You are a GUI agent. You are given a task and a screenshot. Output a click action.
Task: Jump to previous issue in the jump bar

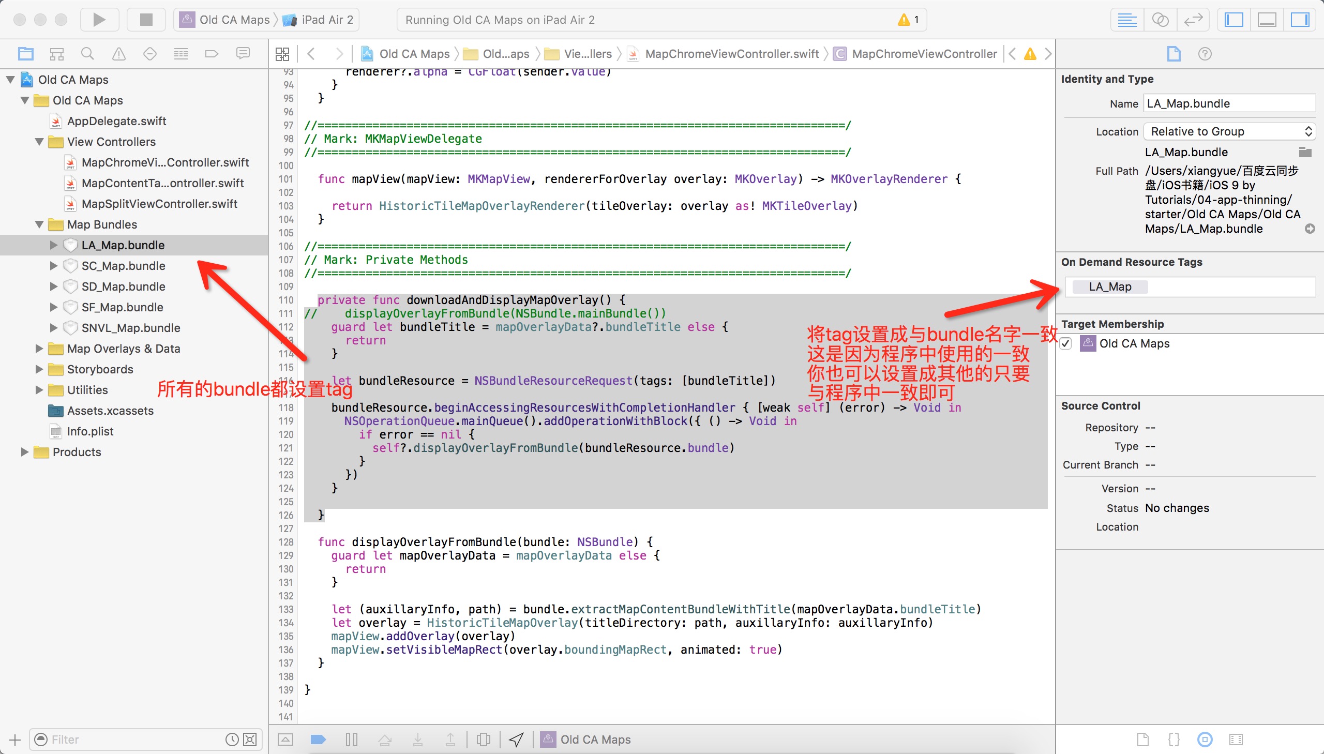click(1012, 54)
